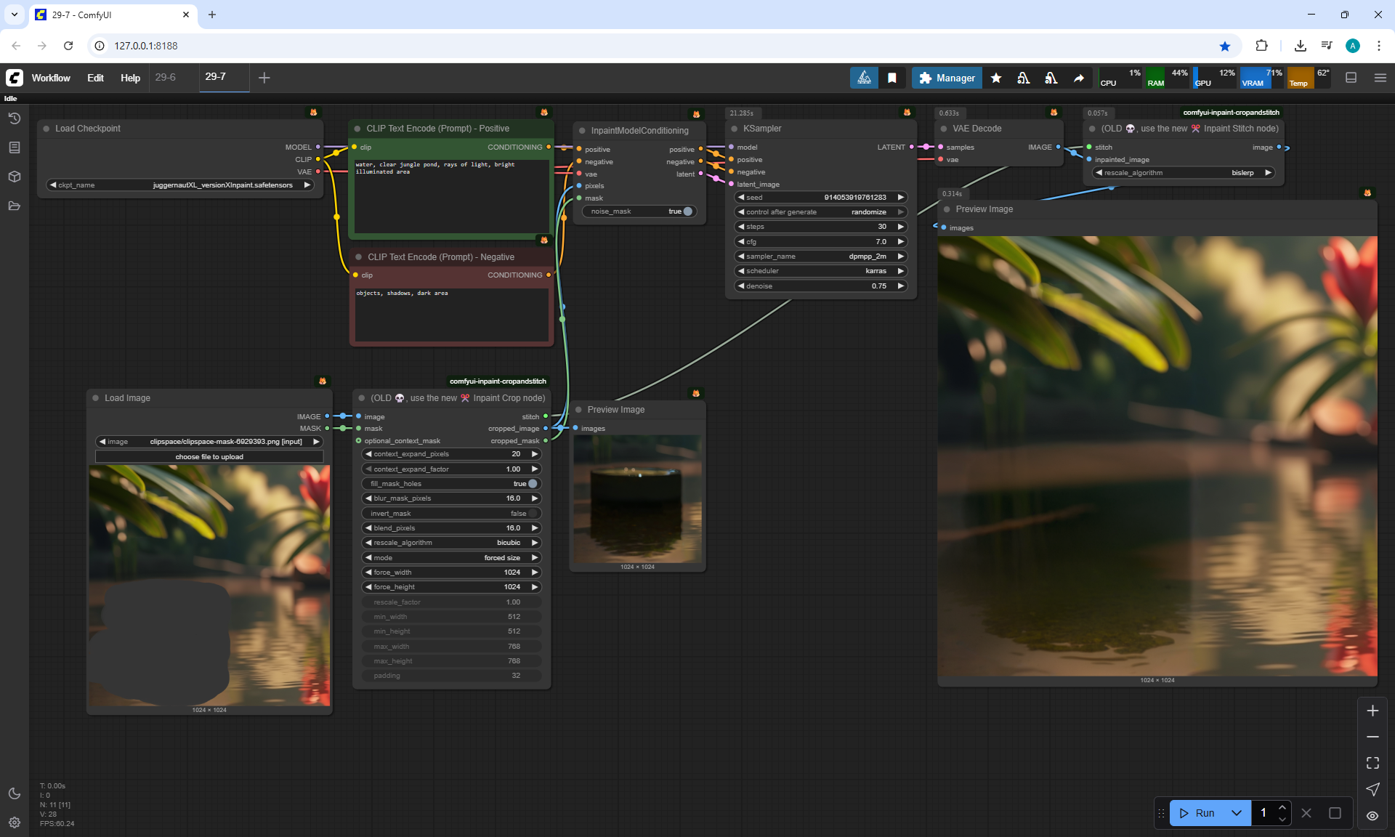Click the bookmark icon in the top toolbar
Screen dimensions: 1395x837
point(892,78)
